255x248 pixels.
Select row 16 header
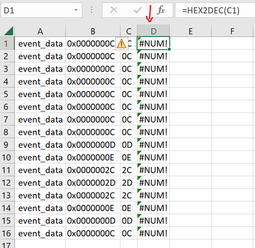point(7,233)
